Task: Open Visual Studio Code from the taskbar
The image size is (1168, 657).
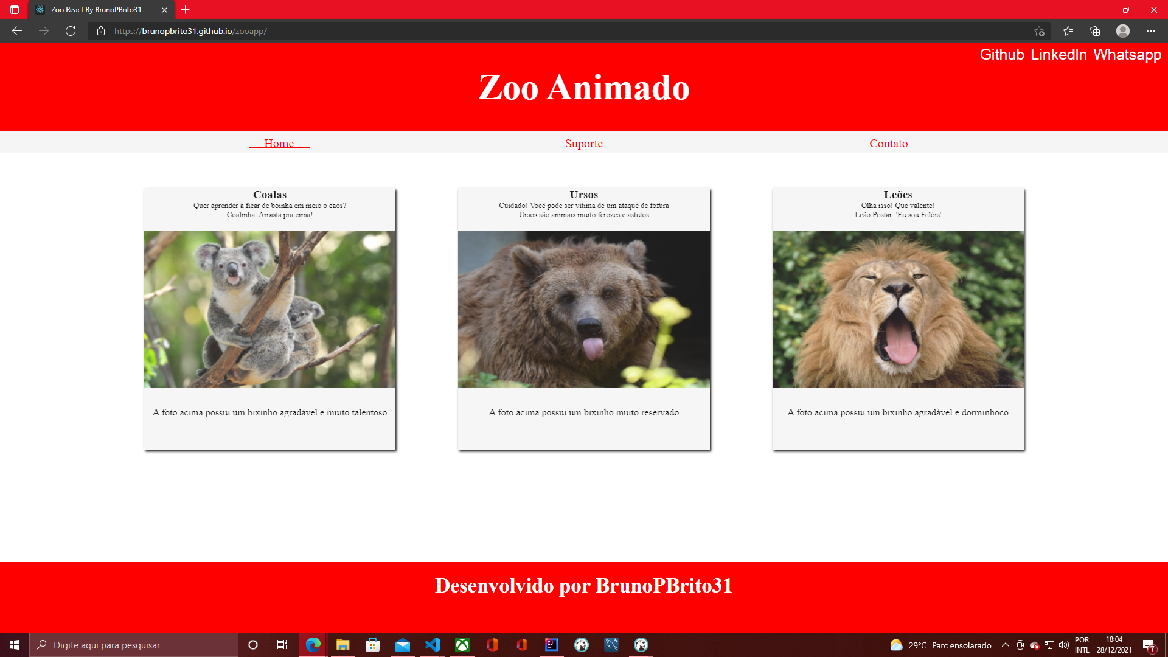Action: pos(433,645)
